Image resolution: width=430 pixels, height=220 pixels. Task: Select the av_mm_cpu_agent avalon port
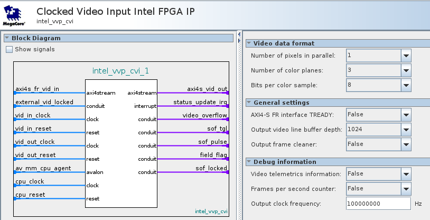tap(43, 168)
